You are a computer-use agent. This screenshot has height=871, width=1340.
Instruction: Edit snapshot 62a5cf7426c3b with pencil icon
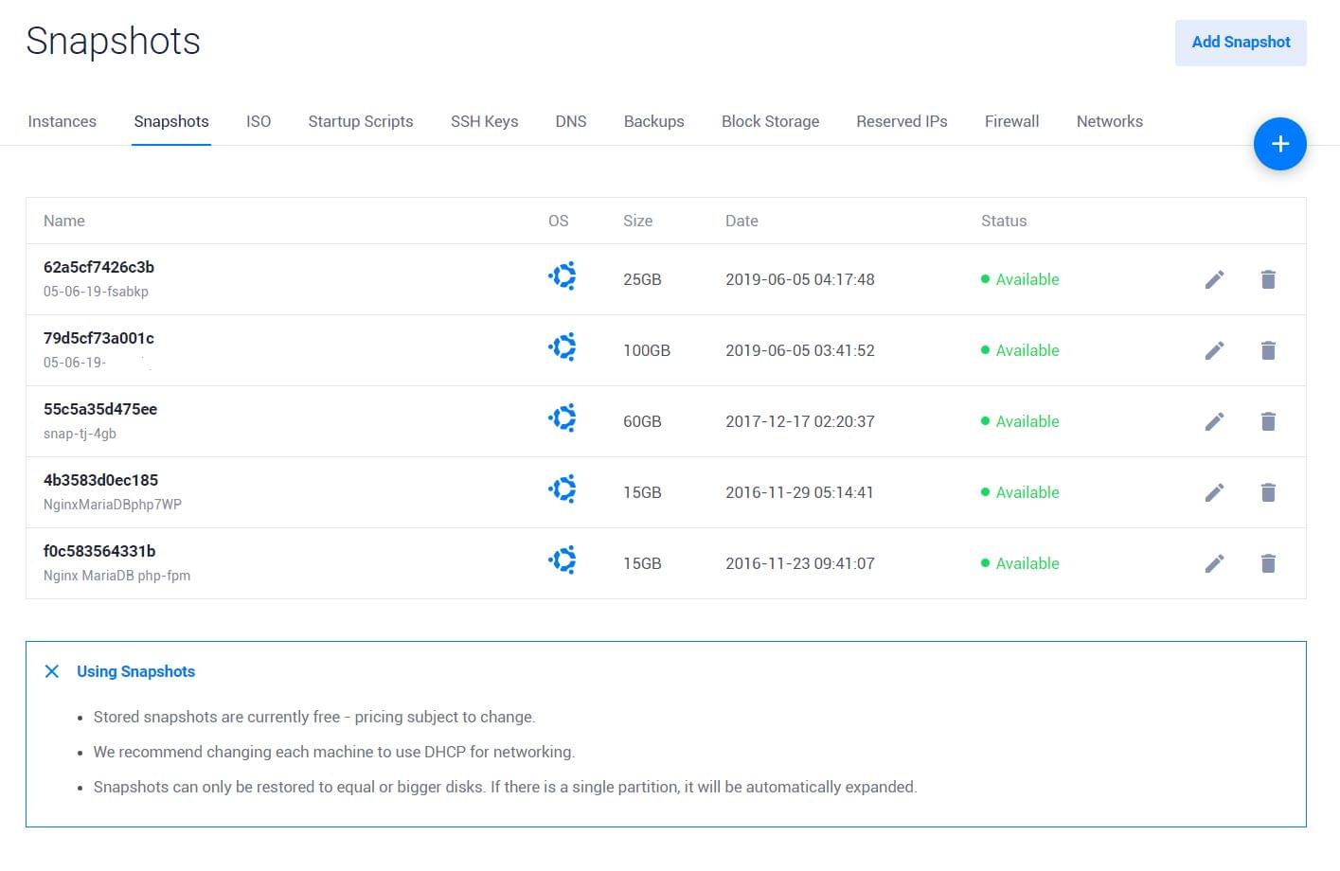click(1214, 279)
